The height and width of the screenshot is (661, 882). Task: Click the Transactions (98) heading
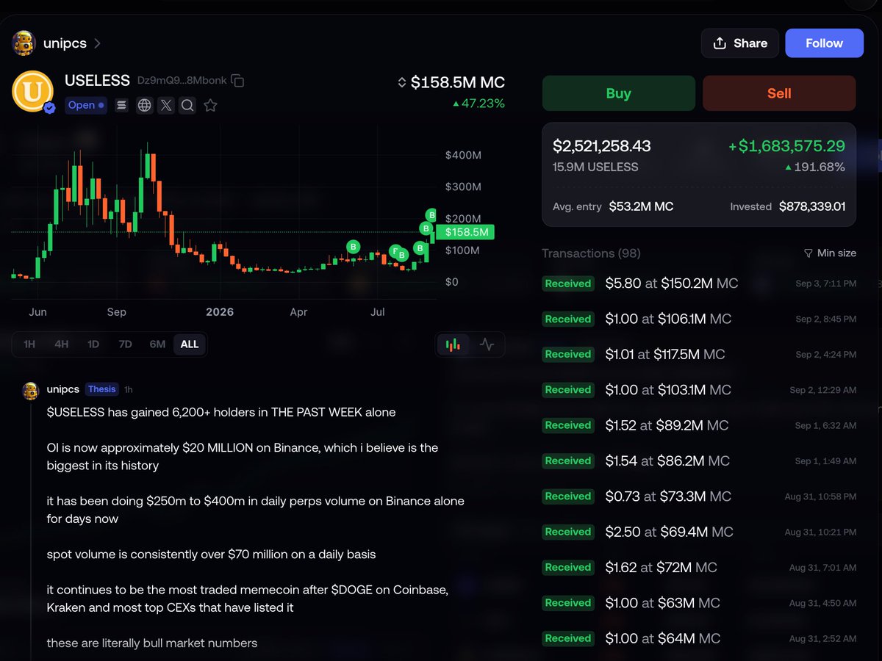click(x=591, y=253)
